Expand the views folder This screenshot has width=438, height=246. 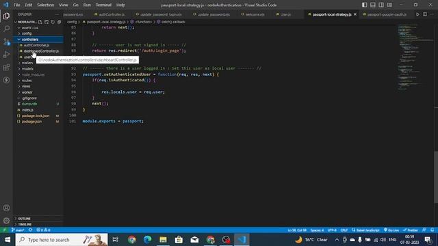pos(26,86)
